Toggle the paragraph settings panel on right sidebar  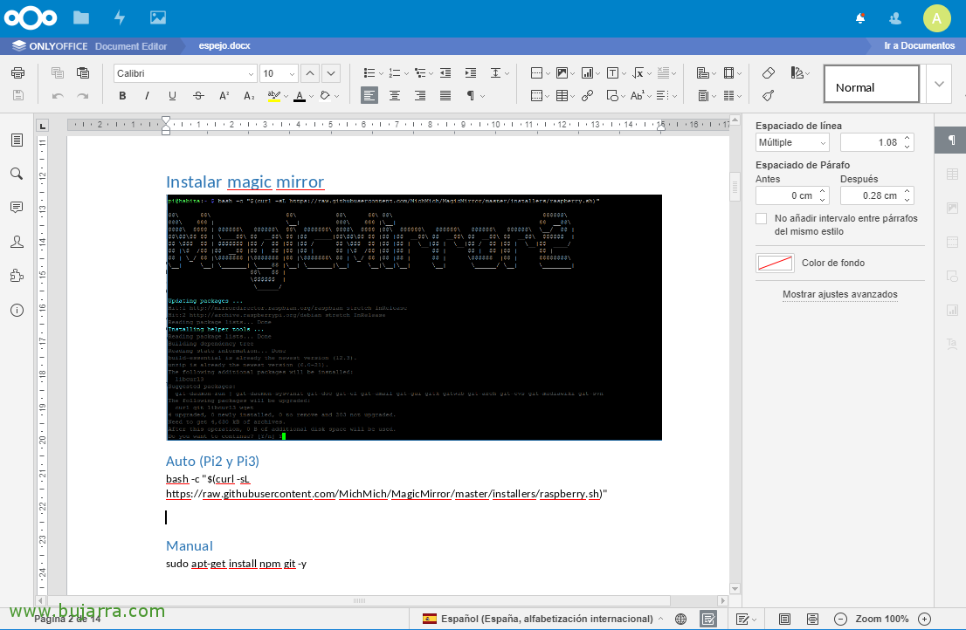[x=951, y=140]
